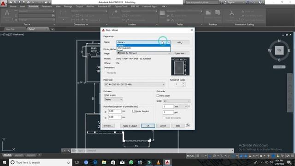295x166 pixels.
Task: Open Task View on taskbar
Action: pos(77,162)
